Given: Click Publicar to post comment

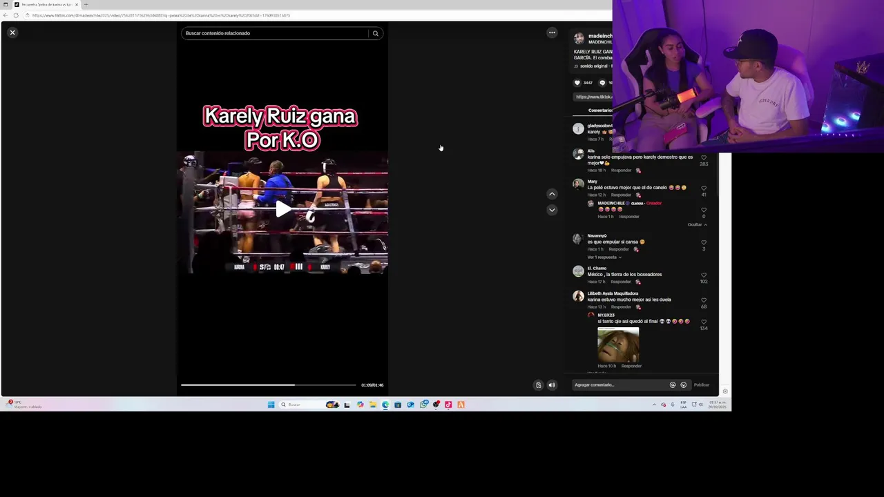Looking at the screenshot, I should click(x=702, y=385).
